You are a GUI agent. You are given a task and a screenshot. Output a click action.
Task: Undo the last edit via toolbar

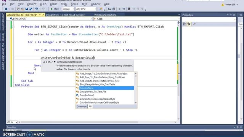click(37, 9)
